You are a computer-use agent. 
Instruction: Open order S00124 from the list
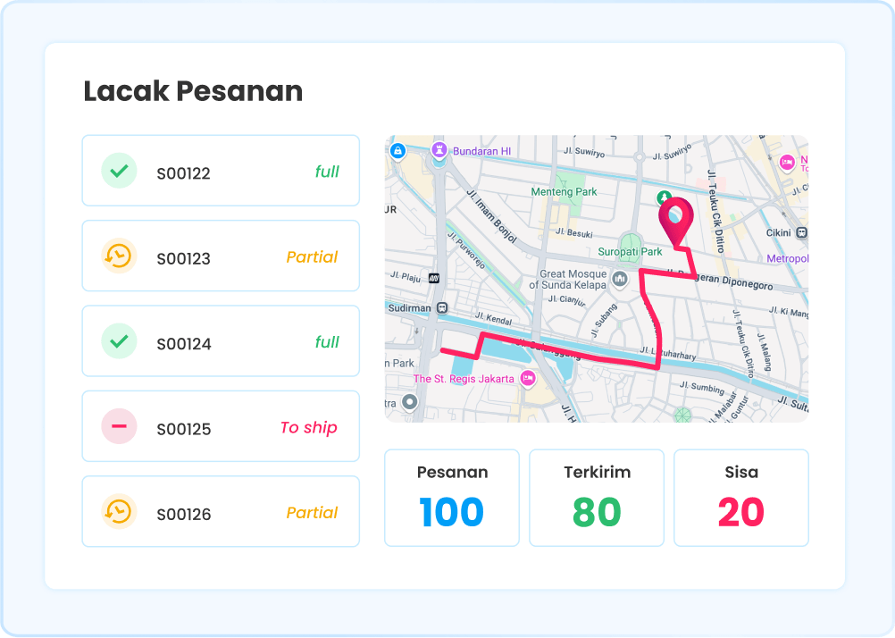tap(184, 344)
